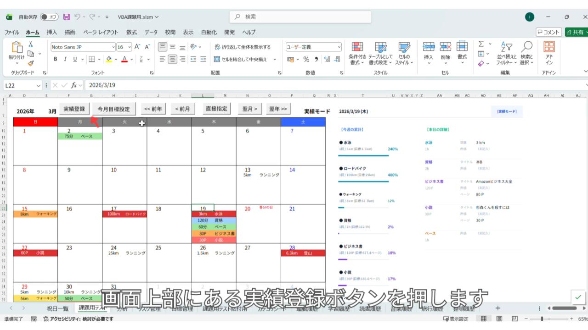Switch to the 祝日一覧 sheet tab
Image resolution: width=588 pixels, height=330 pixels.
point(57,308)
